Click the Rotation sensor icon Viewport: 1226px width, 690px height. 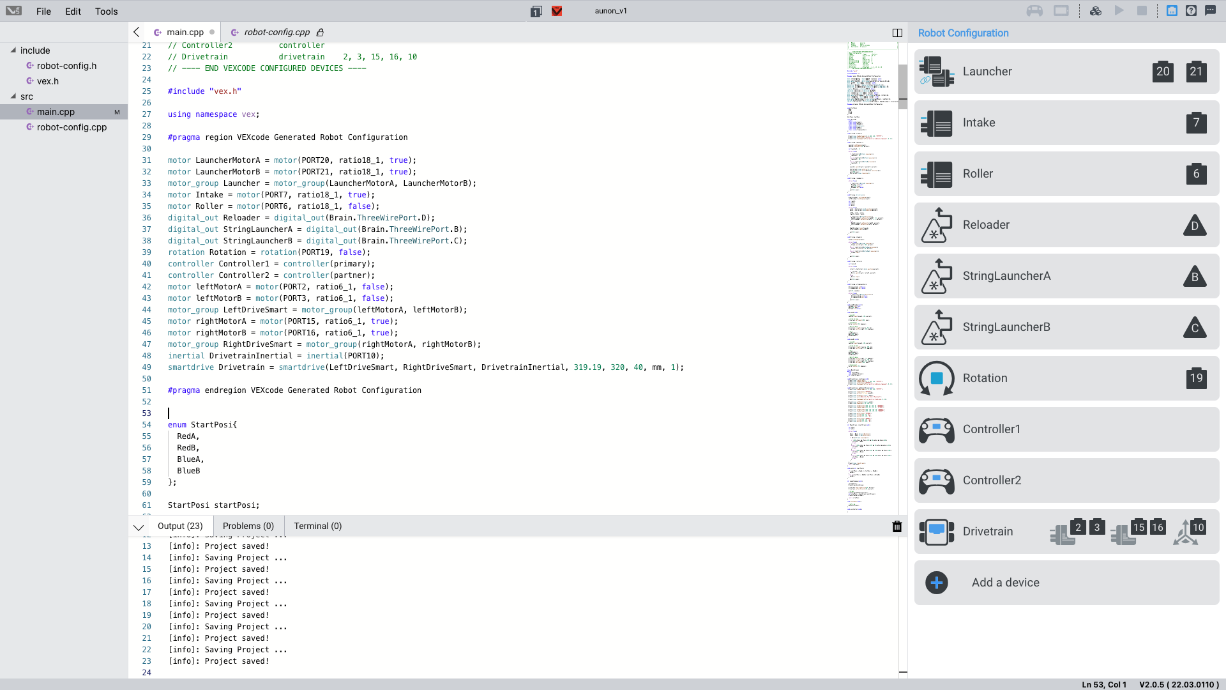pyautogui.click(x=936, y=378)
